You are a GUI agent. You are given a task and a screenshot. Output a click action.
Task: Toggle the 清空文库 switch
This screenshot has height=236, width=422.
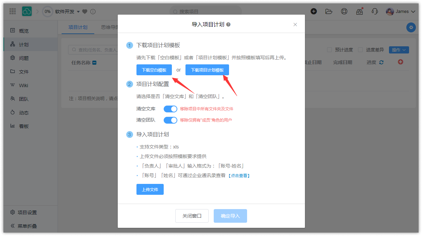[x=171, y=109]
